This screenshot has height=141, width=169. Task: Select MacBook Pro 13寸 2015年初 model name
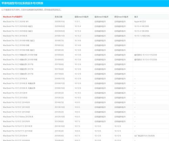15,98
